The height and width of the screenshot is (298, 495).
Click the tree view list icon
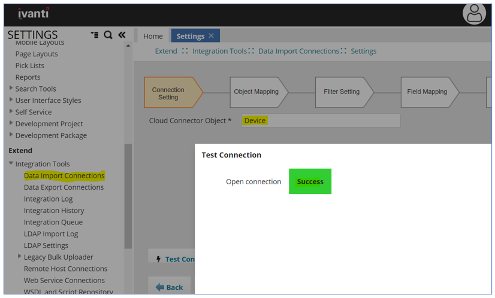pyautogui.click(x=95, y=35)
